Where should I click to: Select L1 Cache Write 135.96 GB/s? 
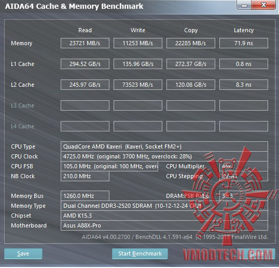[x=138, y=64]
